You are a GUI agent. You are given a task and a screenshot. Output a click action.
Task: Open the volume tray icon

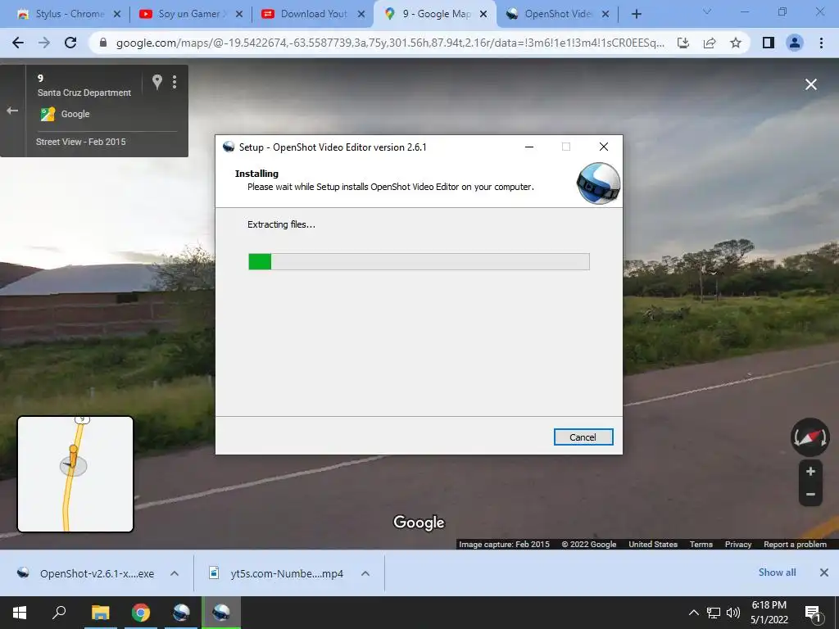pyautogui.click(x=733, y=613)
